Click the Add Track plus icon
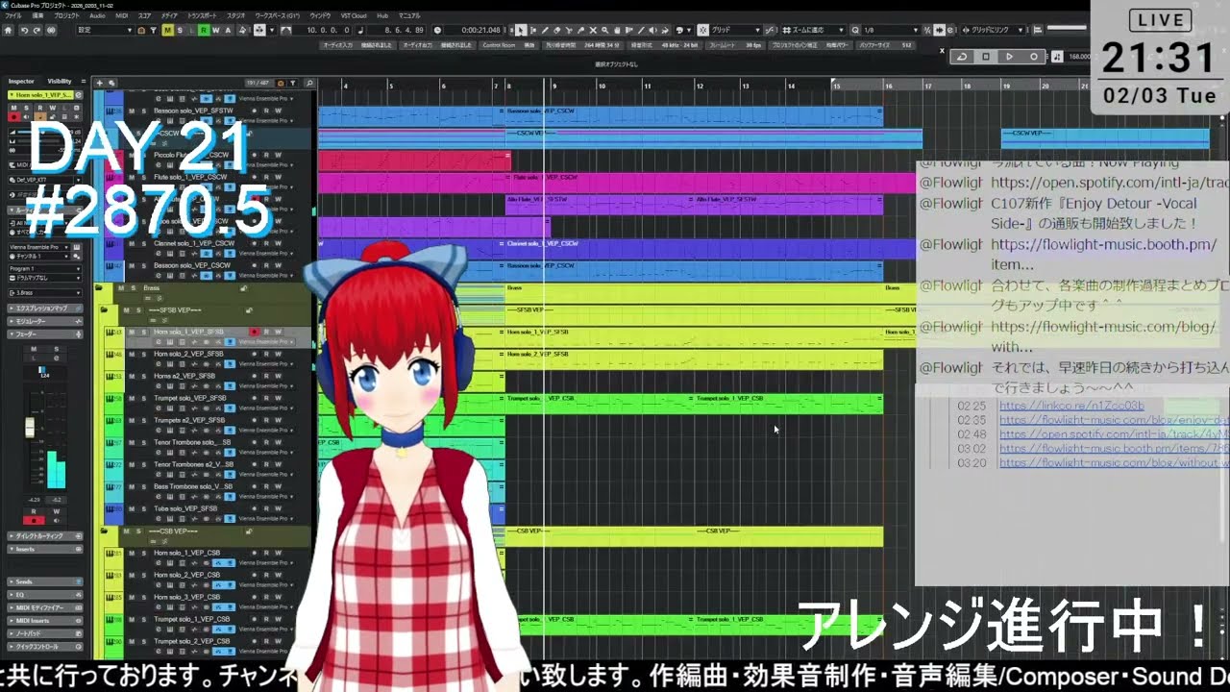The height and width of the screenshot is (692, 1230). point(100,83)
